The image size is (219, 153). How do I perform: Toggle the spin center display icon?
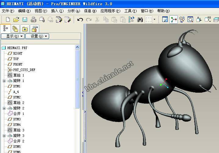click(x=174, y=20)
